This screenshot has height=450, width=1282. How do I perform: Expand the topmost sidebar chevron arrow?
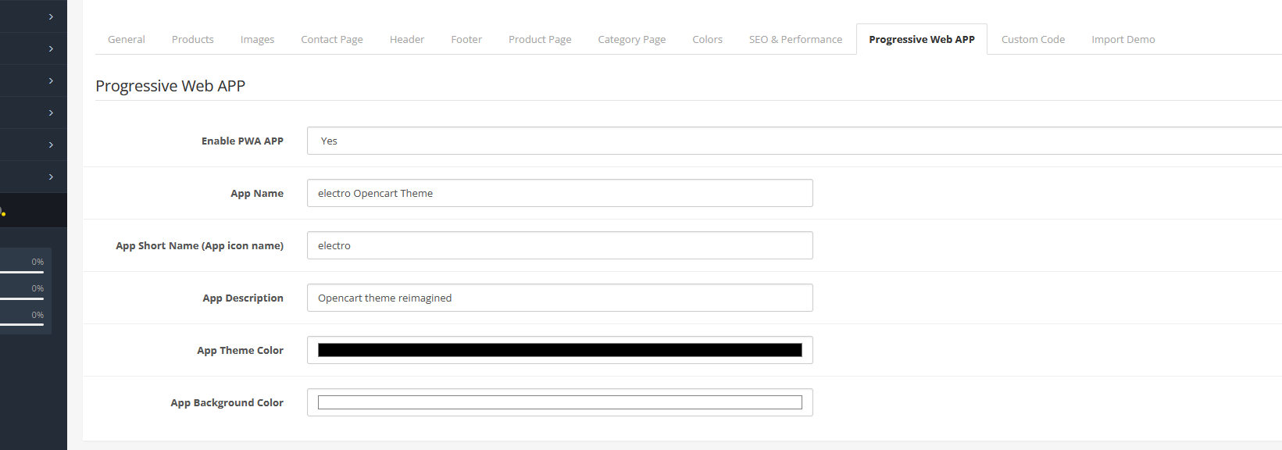pyautogui.click(x=51, y=16)
